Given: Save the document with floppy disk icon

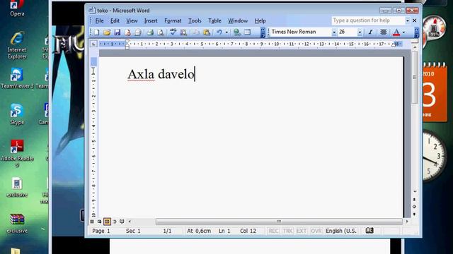Looking at the screenshot, I should 117,32.
